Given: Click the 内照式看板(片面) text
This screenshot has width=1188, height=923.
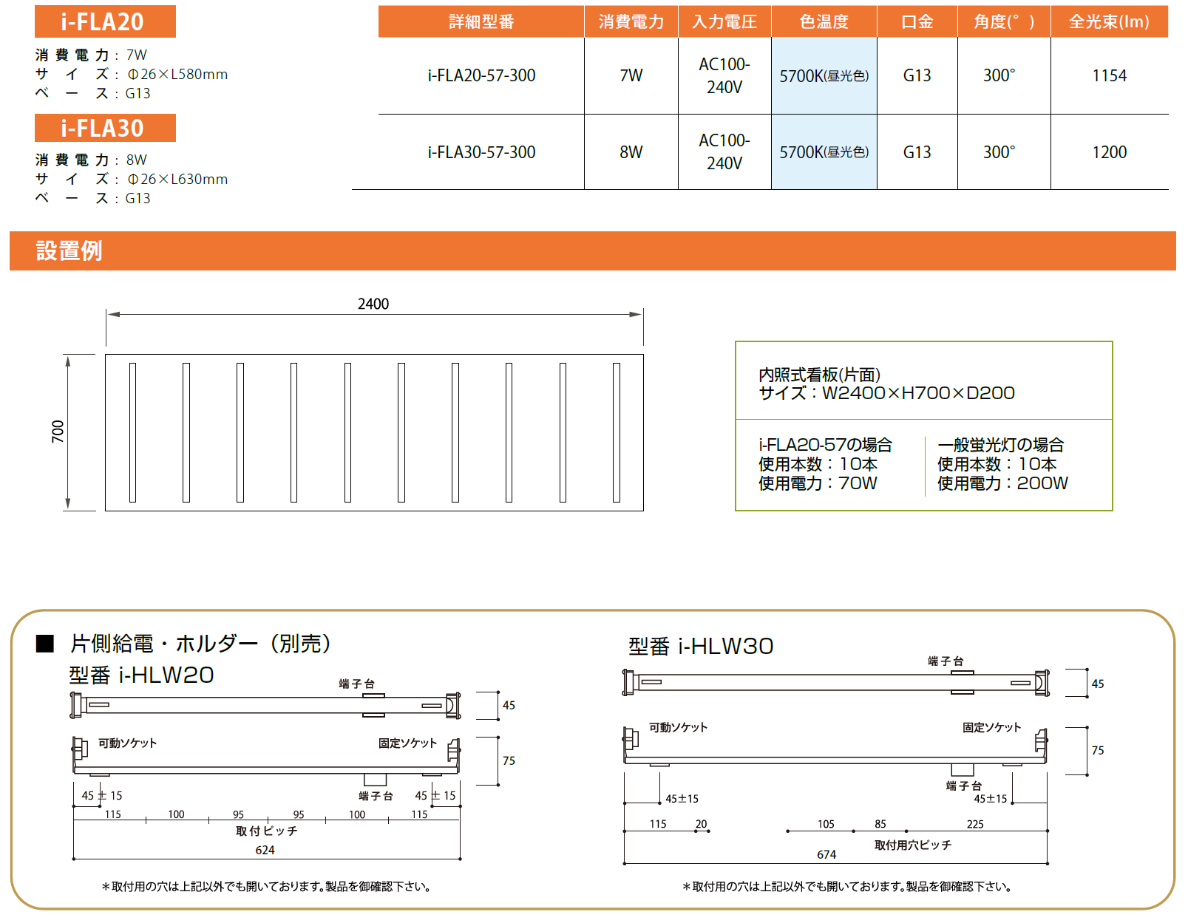Looking at the screenshot, I should pos(819,375).
